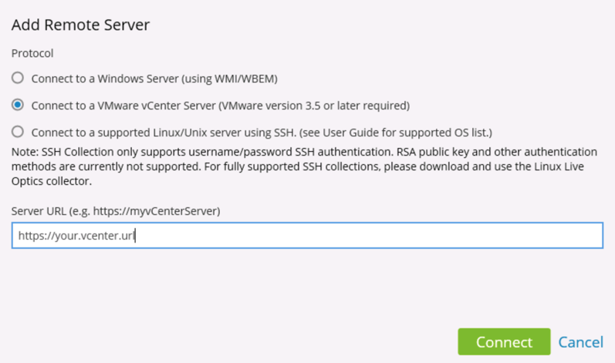Click the 'Add Remote Server' heading
This screenshot has width=615, height=363.
click(80, 25)
